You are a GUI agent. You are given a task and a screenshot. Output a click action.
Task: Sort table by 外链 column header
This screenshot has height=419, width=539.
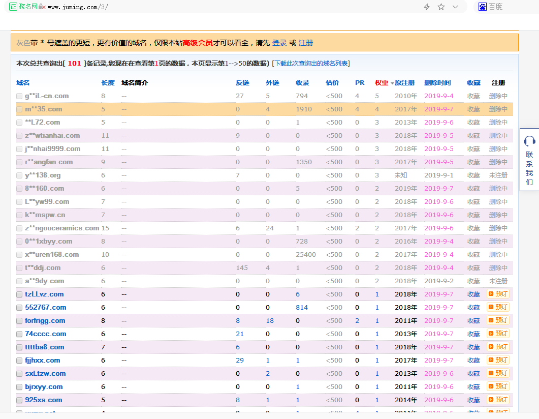coord(272,82)
